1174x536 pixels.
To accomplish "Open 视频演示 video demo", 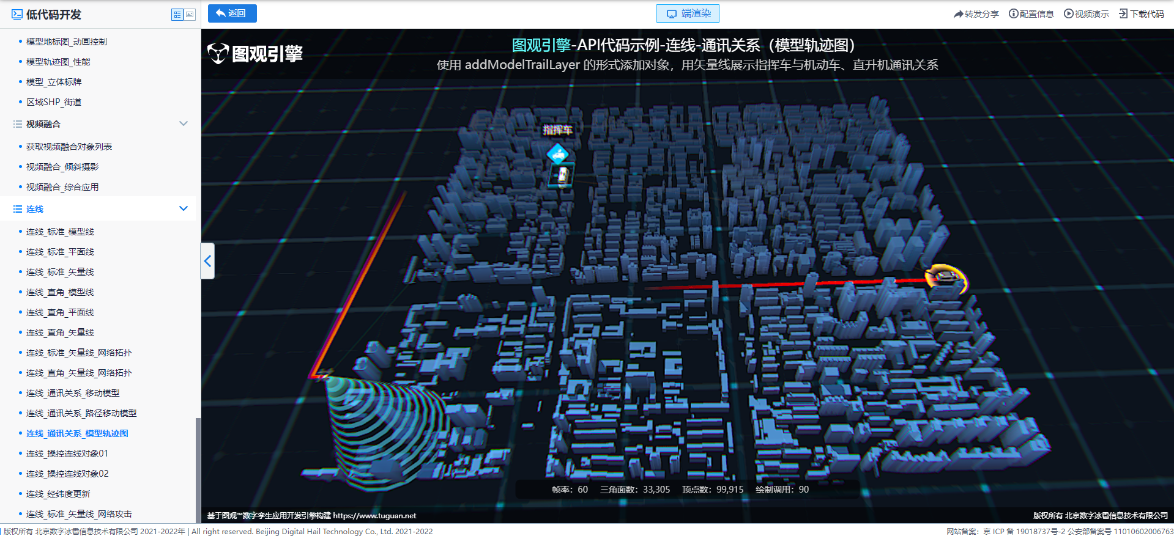I will click(x=1086, y=13).
